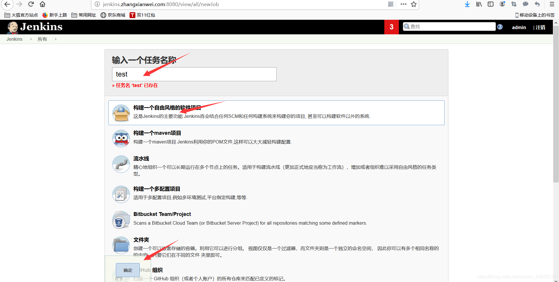559x282 pixels.
Task: Go to the browser home page
Action: click(43, 4)
